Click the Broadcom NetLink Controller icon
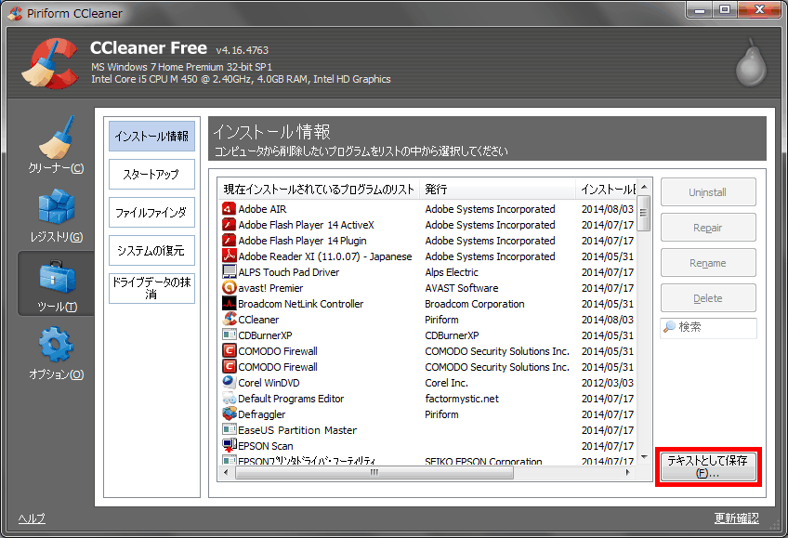Screen dimensions: 788x538 click(x=230, y=304)
